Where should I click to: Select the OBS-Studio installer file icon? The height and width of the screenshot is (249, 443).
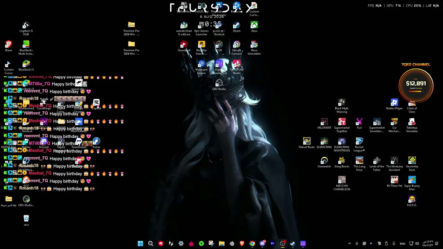[x=26, y=201]
